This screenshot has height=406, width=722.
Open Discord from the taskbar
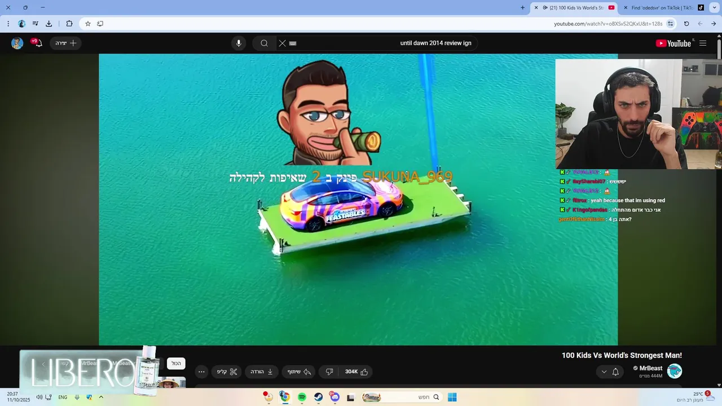[x=335, y=397]
